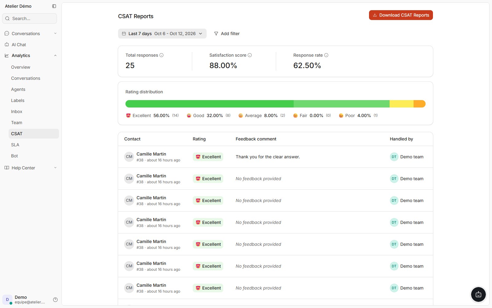
Task: Select the CSAT sidebar item
Action: coord(34,134)
